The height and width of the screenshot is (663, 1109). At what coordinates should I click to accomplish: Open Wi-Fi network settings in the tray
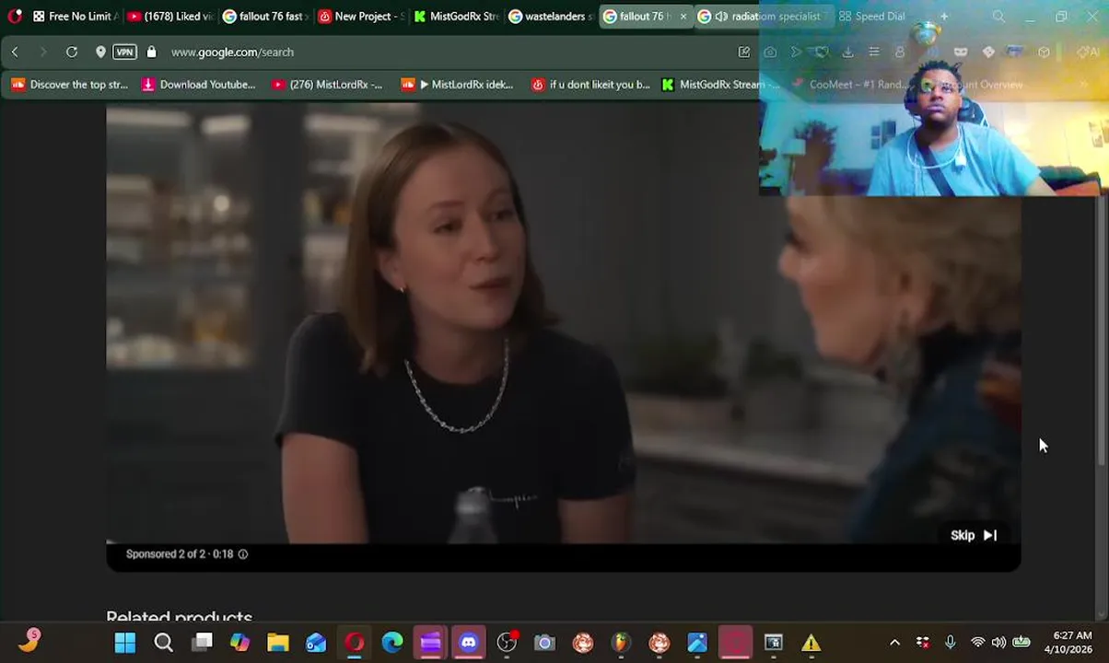point(978,643)
